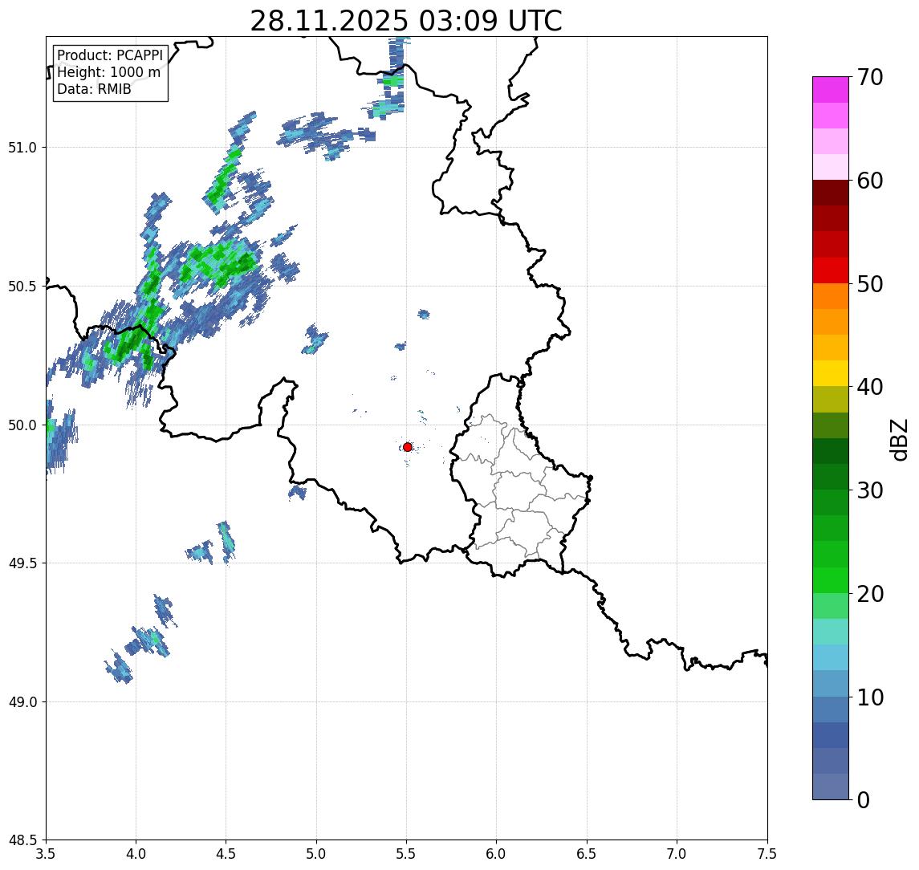Click the red radar location marker
919x870 pixels.
coord(408,447)
